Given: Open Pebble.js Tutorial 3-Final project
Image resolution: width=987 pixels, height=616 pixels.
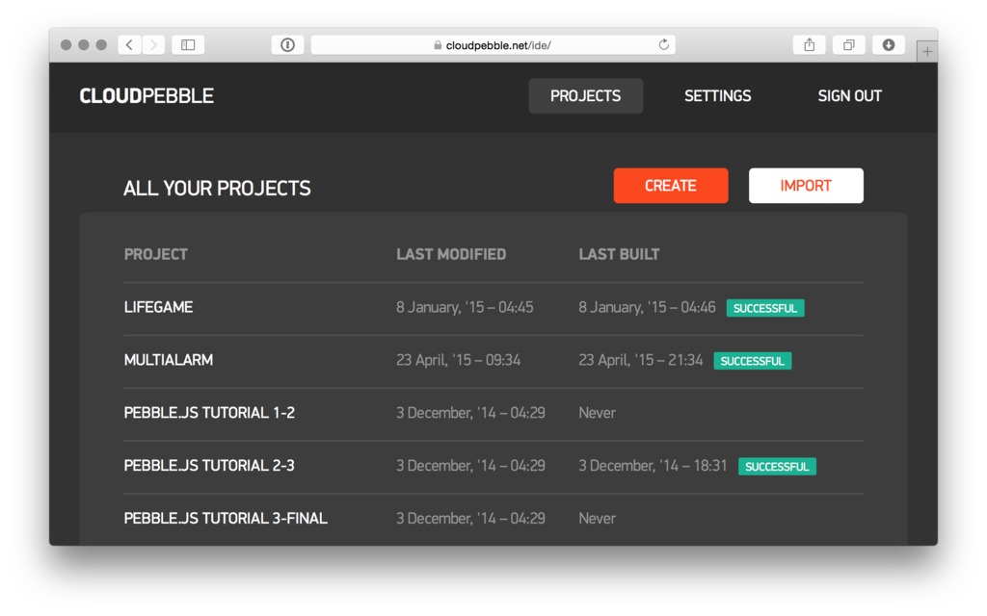Looking at the screenshot, I should pos(226,519).
